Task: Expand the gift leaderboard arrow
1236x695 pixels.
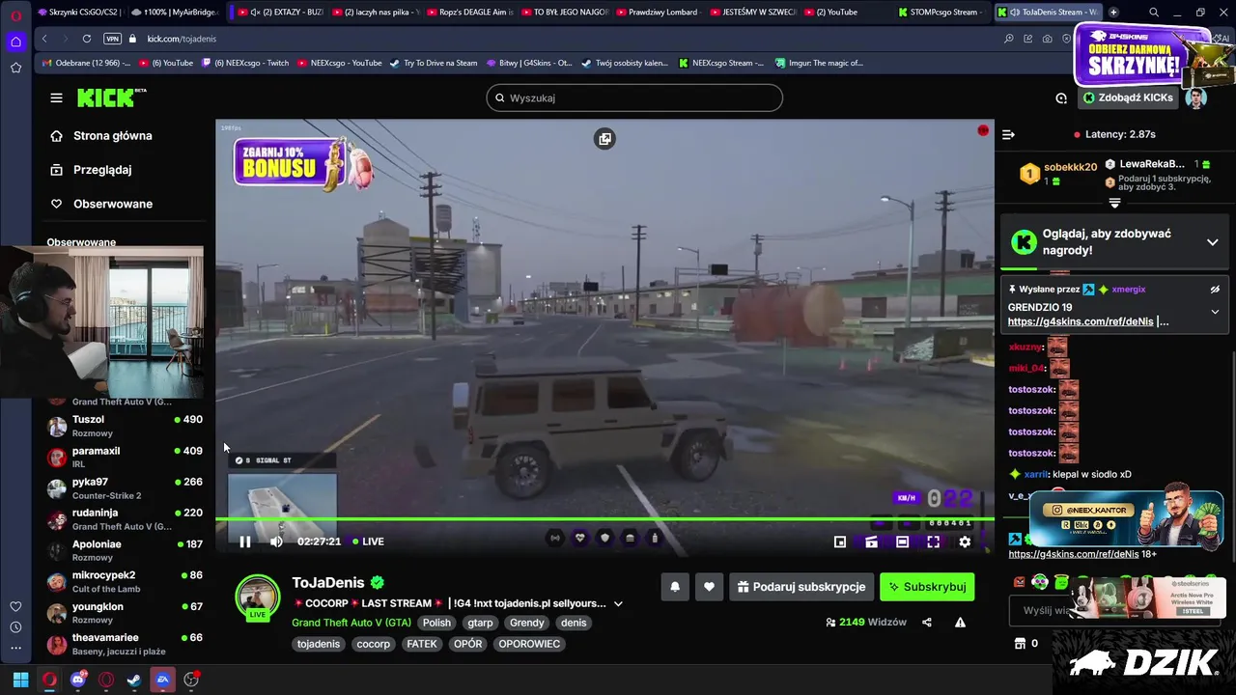Action: click(x=1114, y=204)
